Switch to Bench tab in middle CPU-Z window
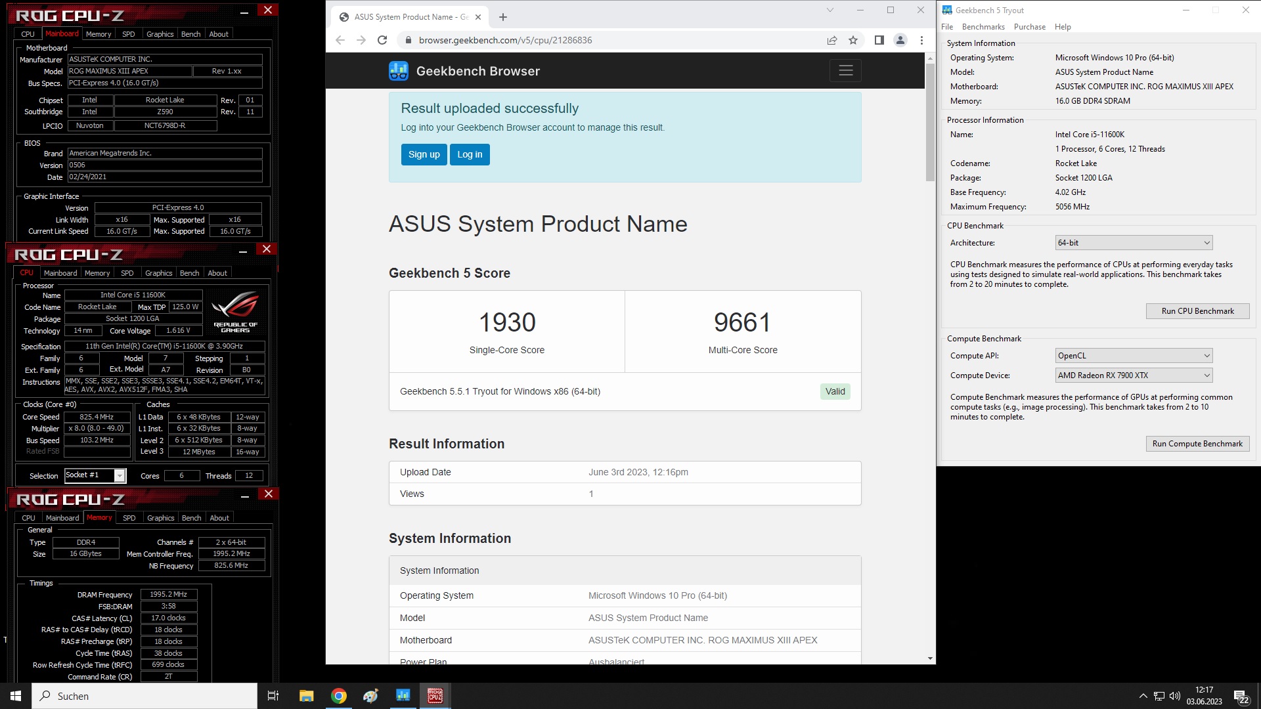Viewport: 1261px width, 709px height. pos(189,273)
